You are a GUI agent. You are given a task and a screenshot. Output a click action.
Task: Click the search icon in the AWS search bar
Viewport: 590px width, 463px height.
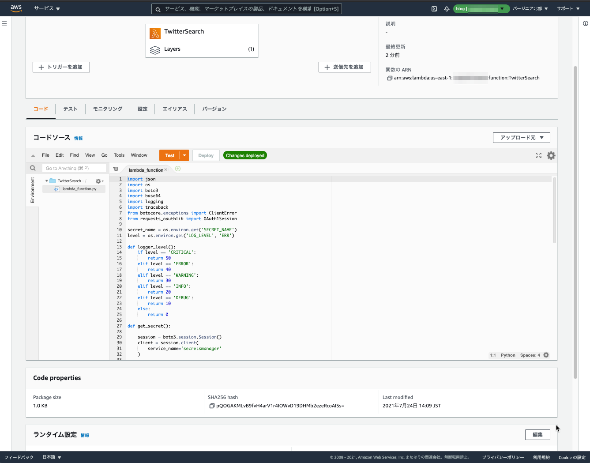[x=158, y=9]
